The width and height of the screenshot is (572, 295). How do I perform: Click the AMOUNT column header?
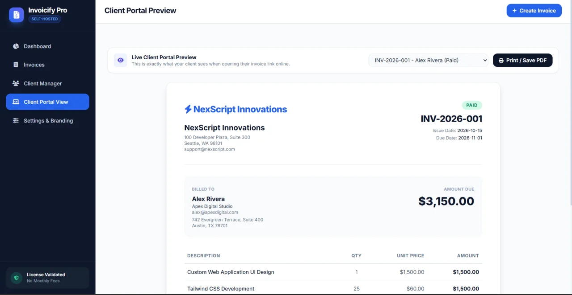tap(468, 256)
